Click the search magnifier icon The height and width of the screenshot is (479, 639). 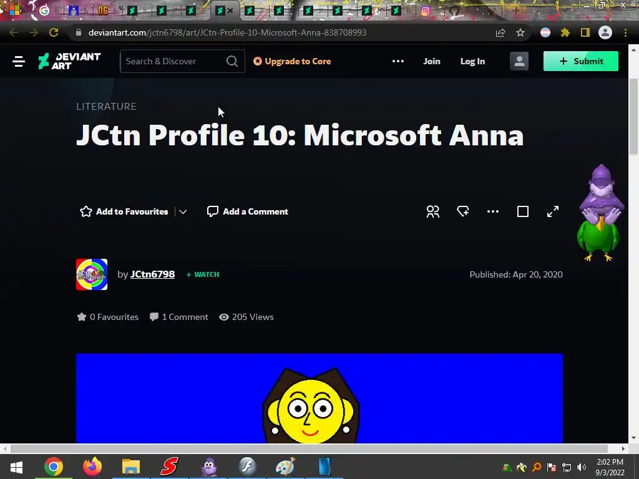(x=232, y=62)
